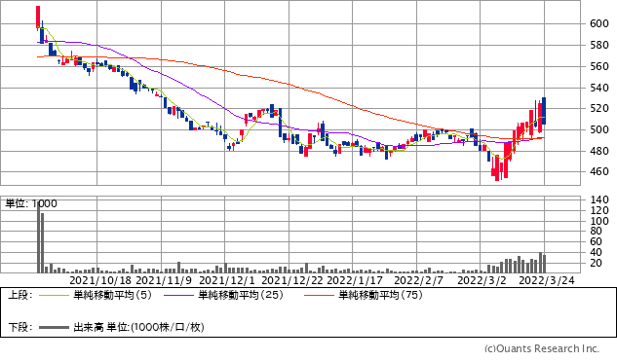Click the 140 volume axis label
The height and width of the screenshot is (362, 617).
(x=599, y=200)
